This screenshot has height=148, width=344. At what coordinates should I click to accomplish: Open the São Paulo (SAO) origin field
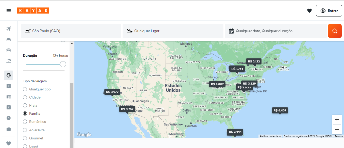[x=71, y=31]
